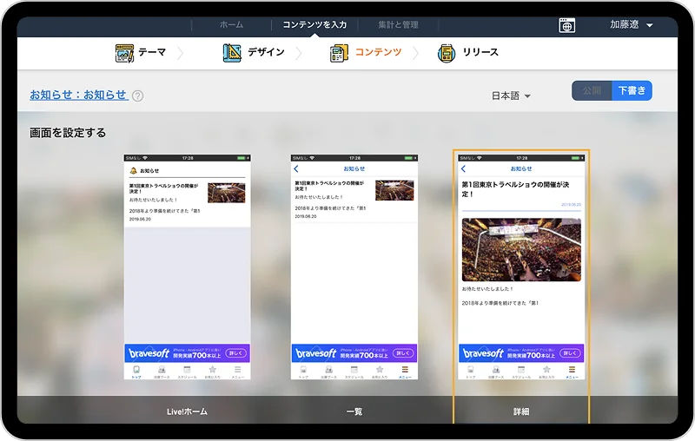695x441 pixels.
Task: Select the 一覧 screen preview
Action: 354,267
